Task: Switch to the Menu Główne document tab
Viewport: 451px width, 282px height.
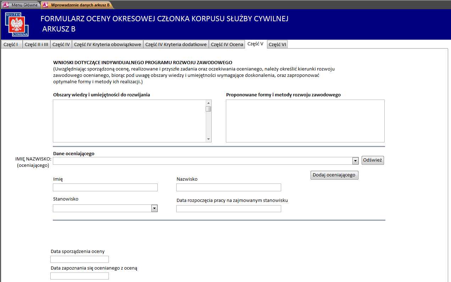Action: pos(20,5)
